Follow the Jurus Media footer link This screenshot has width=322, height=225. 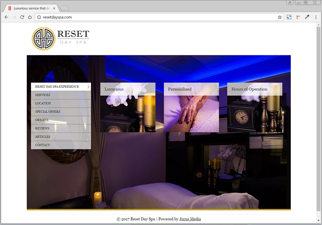[x=190, y=219]
